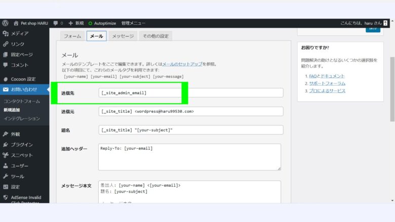Screen dimensions: 395x222
Task: Open 管理メニュー in admin bar
Action: tap(133, 23)
